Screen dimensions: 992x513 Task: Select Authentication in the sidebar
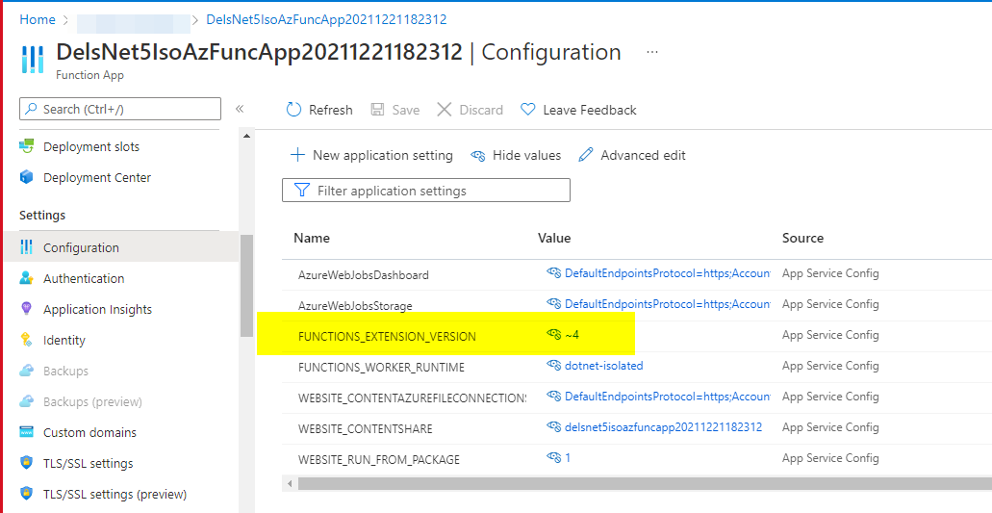click(84, 278)
